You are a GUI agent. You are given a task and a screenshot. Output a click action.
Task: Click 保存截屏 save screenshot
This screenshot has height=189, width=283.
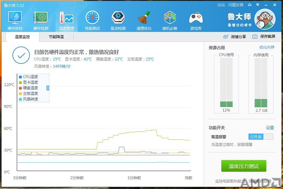coord(268,37)
